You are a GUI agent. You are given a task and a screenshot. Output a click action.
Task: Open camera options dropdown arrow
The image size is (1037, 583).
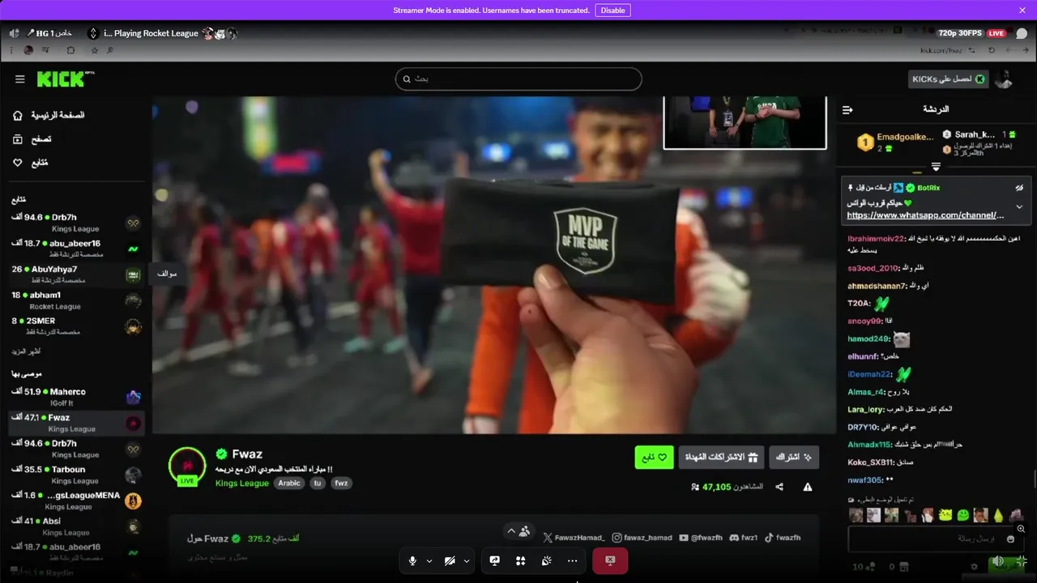coord(467,560)
